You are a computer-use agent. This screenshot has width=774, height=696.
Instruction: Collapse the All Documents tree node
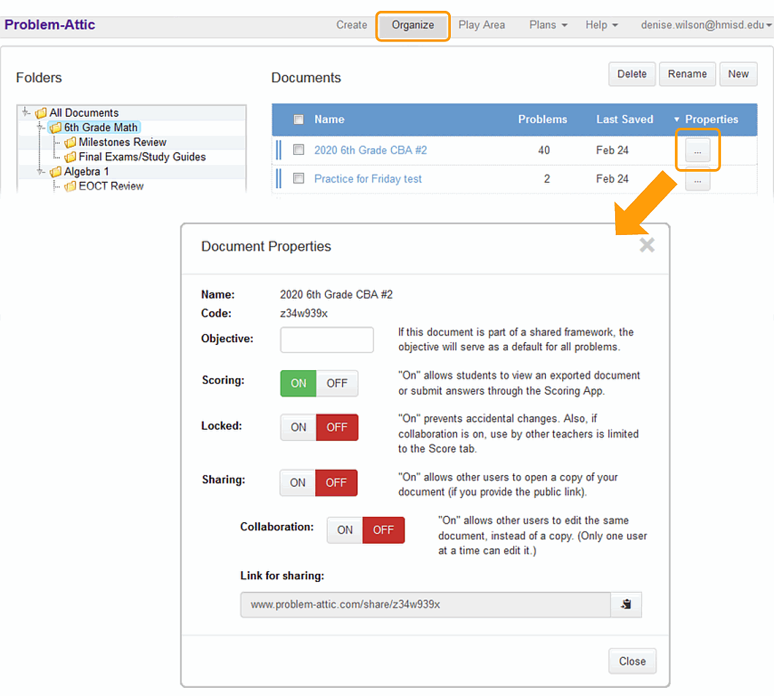pos(26,113)
